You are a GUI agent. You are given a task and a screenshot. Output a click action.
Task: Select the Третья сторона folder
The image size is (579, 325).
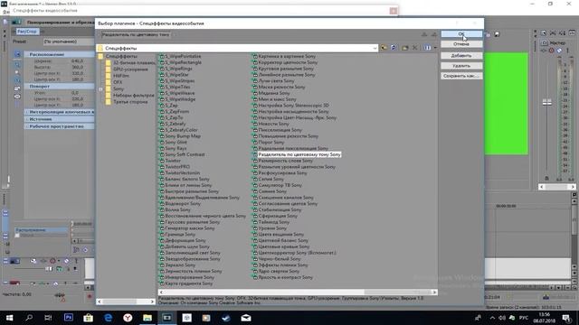pos(130,102)
